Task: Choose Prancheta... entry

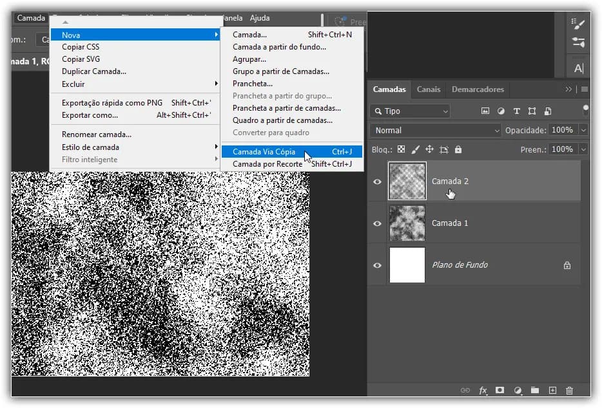Action: [x=253, y=84]
